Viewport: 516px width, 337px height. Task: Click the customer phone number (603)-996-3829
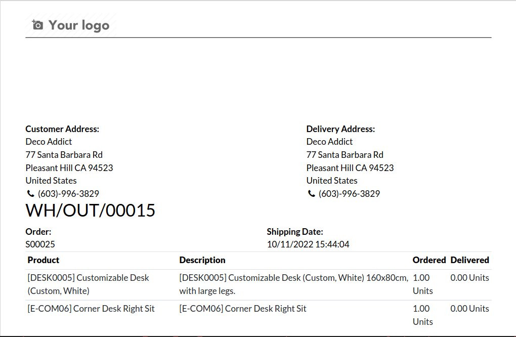tap(68, 194)
